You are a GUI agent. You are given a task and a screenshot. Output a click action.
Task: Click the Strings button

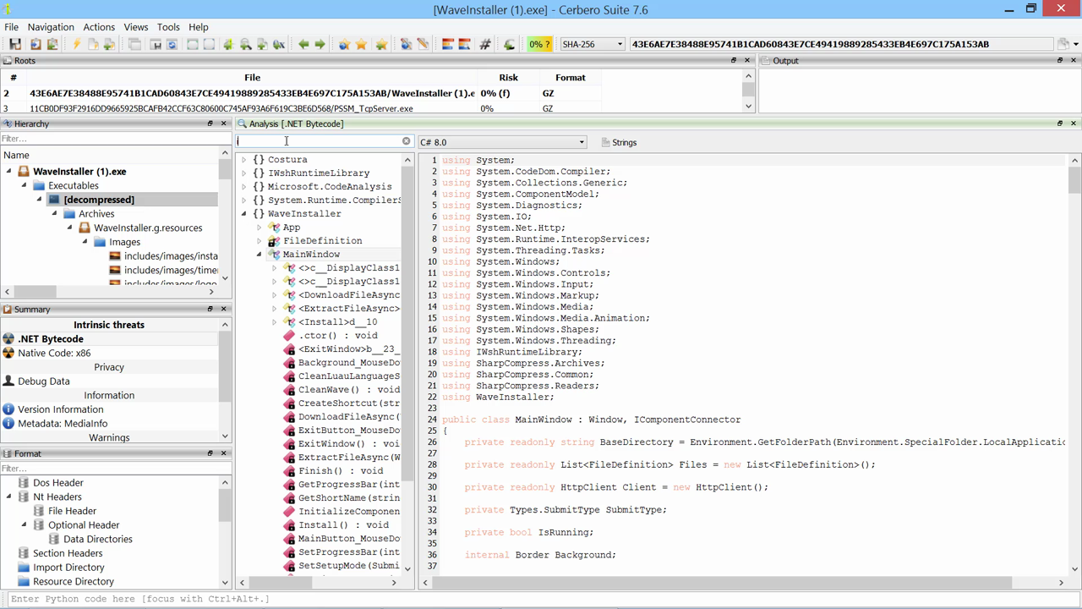tap(619, 142)
